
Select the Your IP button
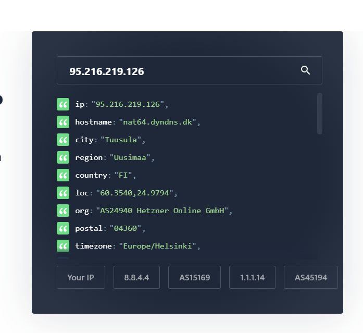(81, 277)
